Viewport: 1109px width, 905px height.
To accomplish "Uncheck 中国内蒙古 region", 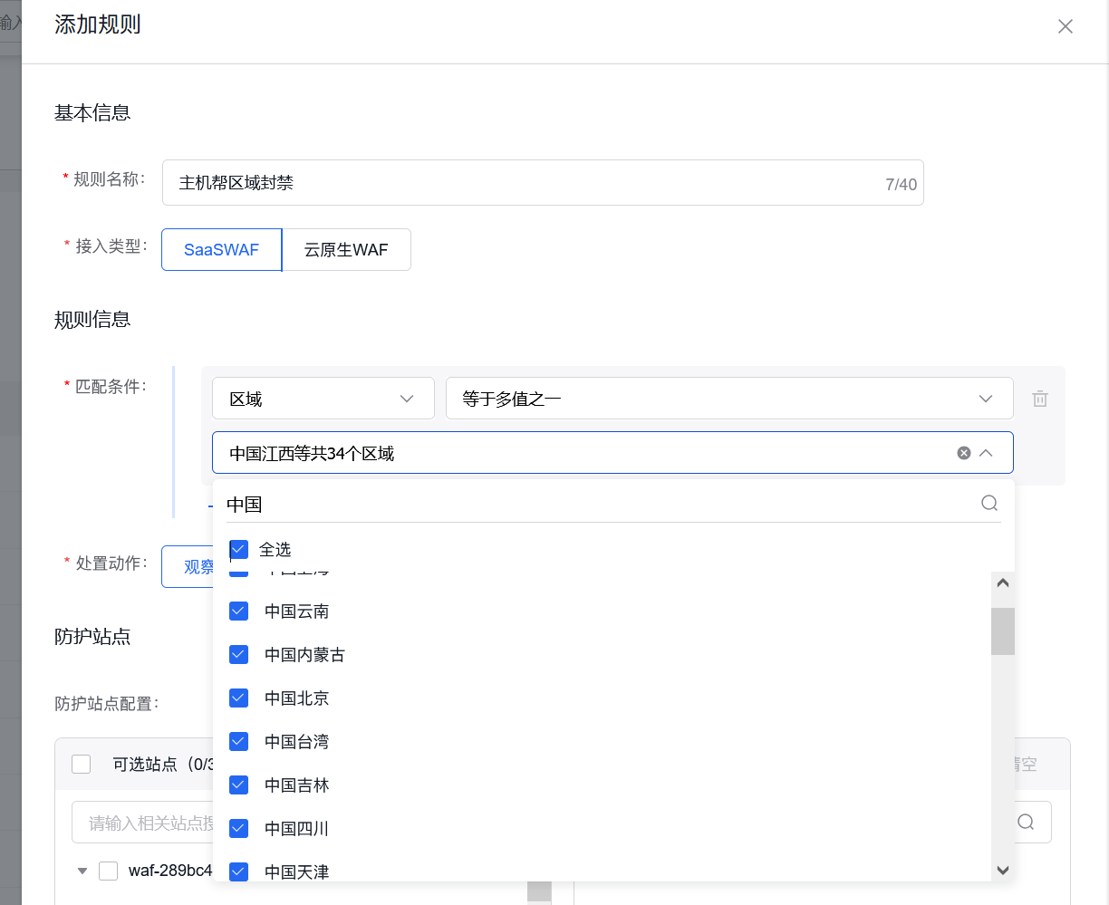I will (239, 655).
